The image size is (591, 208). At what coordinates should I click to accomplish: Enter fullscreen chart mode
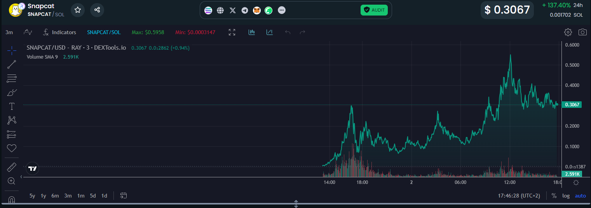pos(232,32)
